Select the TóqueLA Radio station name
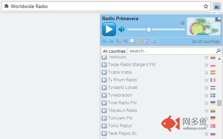Screen dimensions: 223x139 coord(123,111)
